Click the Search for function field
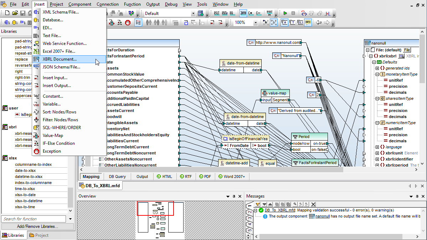The height and width of the screenshot is (240, 427). [34, 219]
